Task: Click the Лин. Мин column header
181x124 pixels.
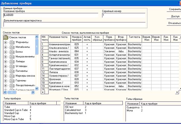Action: [166, 39]
